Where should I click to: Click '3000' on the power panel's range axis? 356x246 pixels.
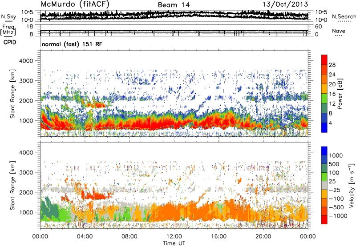(26, 81)
